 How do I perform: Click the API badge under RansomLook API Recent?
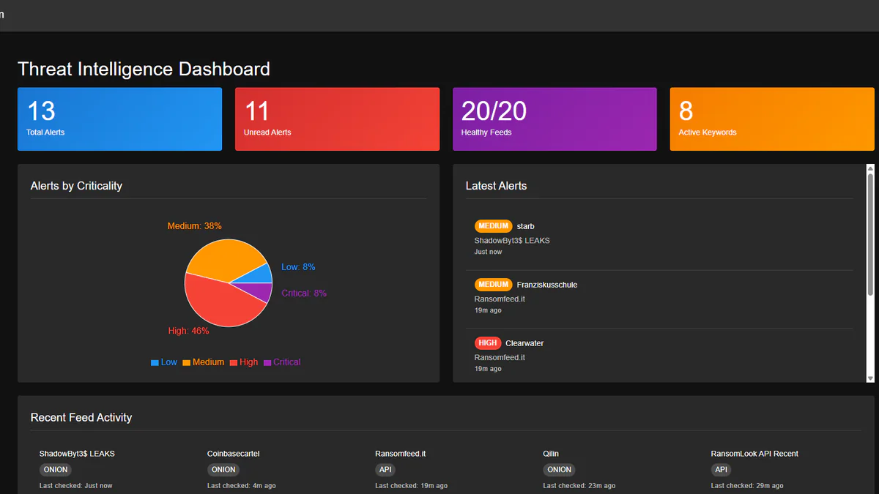[x=720, y=469]
